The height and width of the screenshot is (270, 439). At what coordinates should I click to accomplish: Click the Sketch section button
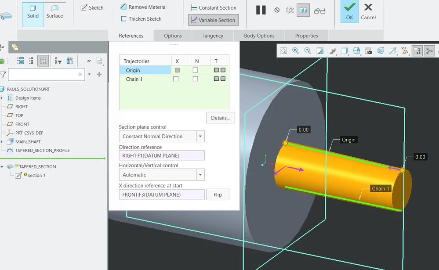coord(92,8)
